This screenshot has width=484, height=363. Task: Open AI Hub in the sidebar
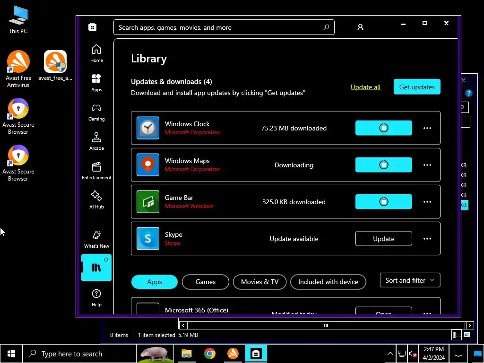96,200
